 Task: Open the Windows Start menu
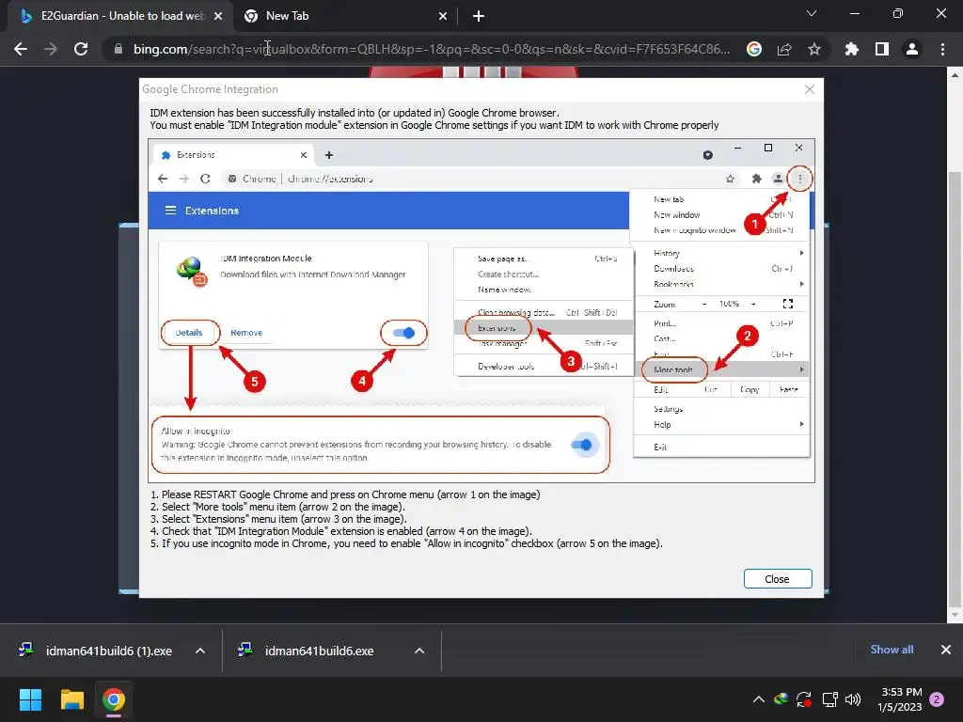coord(30,699)
